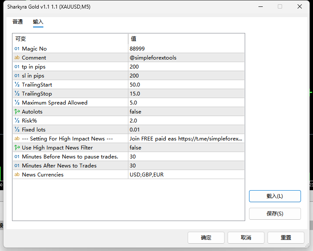The width and height of the screenshot is (313, 251).
Task: Click the boolean icon beside Autolots
Action: tap(17, 111)
